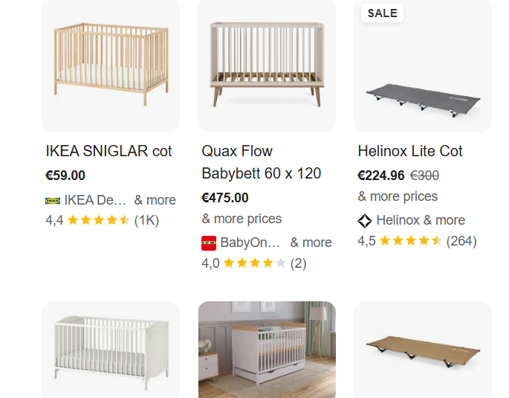
Task: Show more sellers beside the BabyOne store
Action: click(x=311, y=243)
